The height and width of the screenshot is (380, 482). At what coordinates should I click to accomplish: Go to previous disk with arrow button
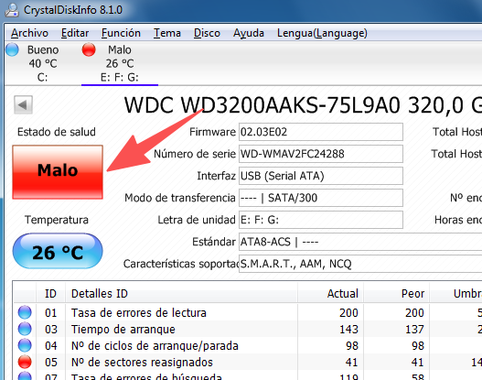[x=23, y=105]
